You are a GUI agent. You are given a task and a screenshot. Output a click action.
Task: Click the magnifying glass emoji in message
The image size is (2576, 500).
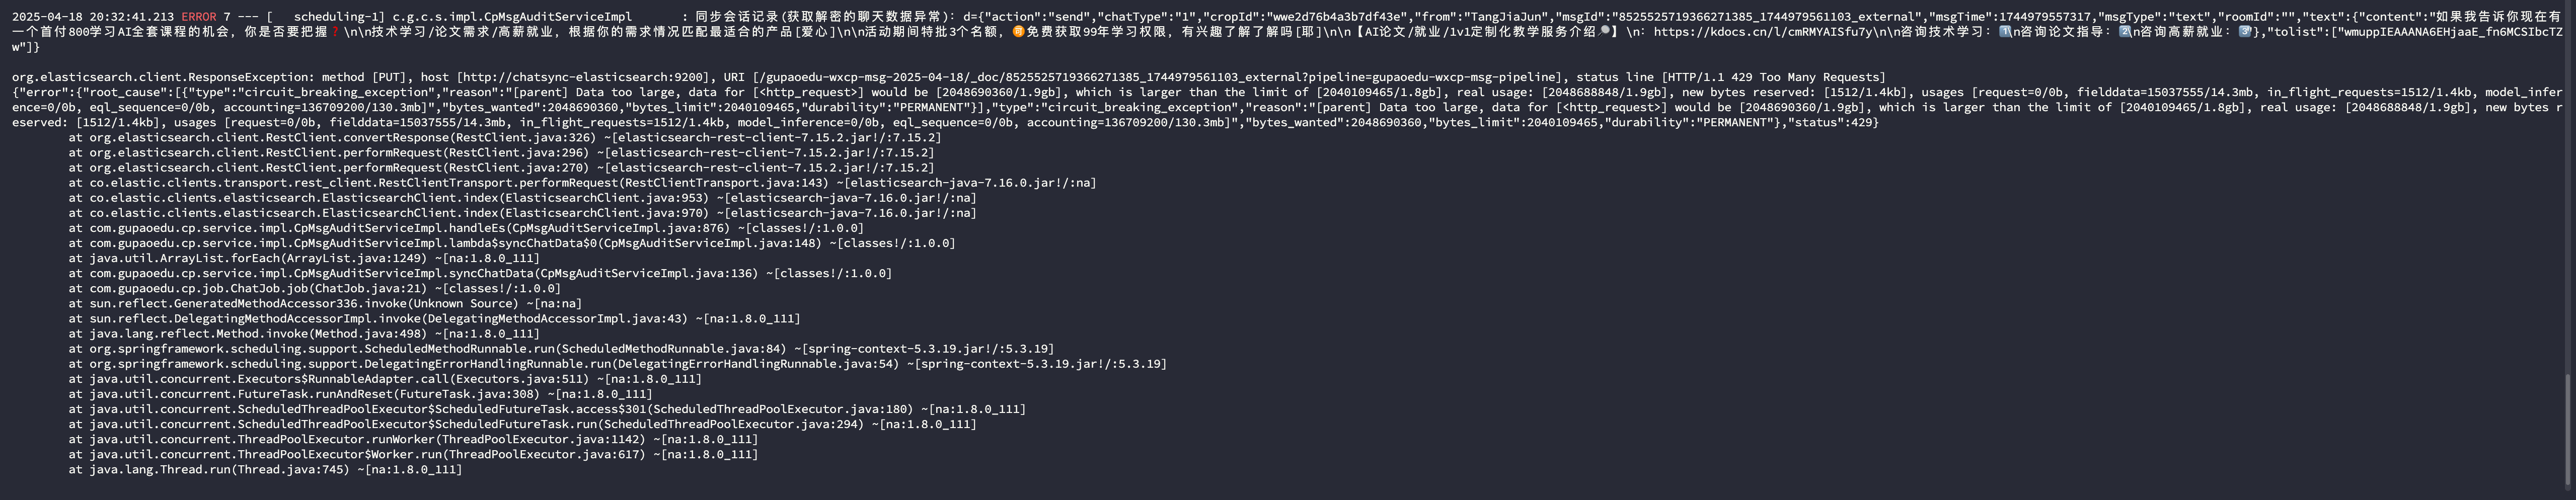1604,32
